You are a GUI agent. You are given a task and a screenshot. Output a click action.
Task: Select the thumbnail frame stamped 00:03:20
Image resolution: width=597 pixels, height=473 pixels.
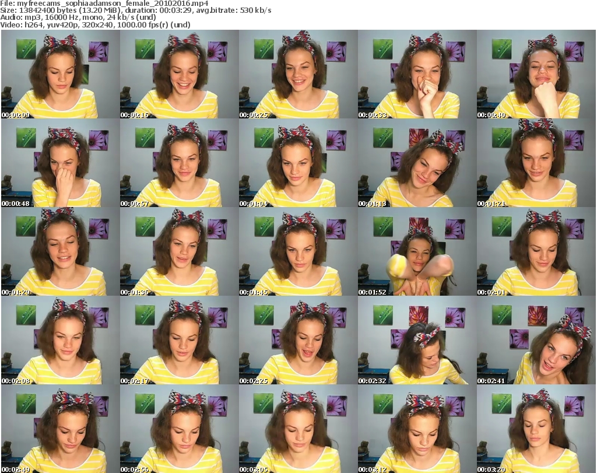tap(536, 429)
